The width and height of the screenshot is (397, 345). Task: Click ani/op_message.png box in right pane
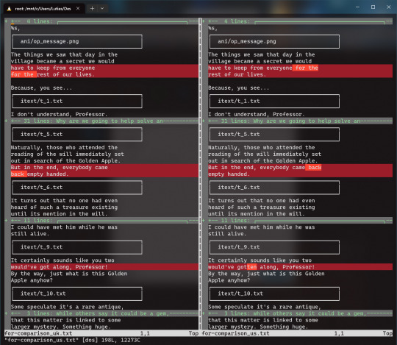tap(274, 41)
